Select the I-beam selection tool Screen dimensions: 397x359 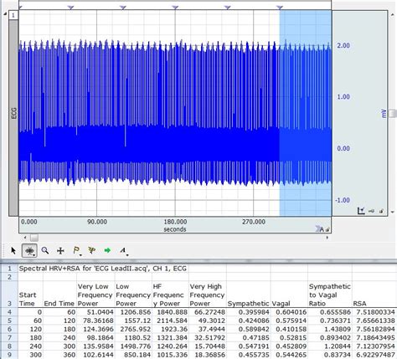click(29, 250)
